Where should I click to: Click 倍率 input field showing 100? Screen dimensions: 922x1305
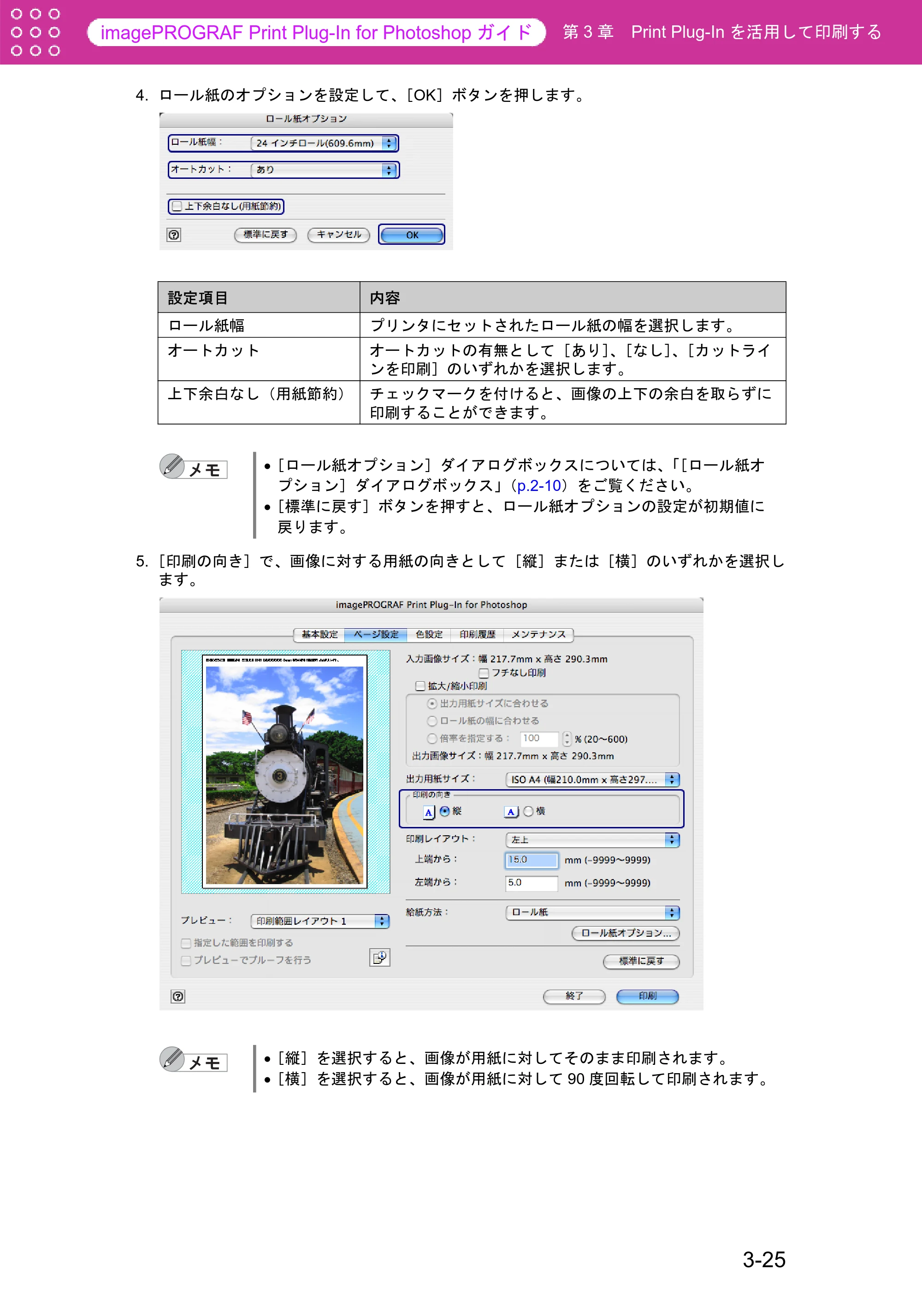click(x=539, y=738)
